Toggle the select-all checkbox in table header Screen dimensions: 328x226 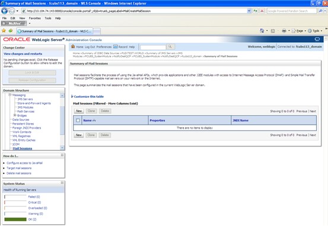[x=78, y=120]
